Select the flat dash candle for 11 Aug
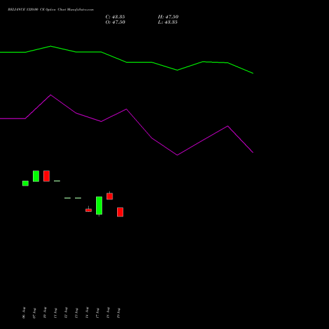The height and width of the screenshot is (329, 329). coord(57,181)
